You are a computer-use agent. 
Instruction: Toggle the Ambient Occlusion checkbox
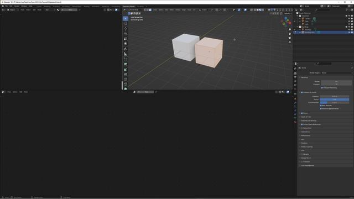[302, 92]
